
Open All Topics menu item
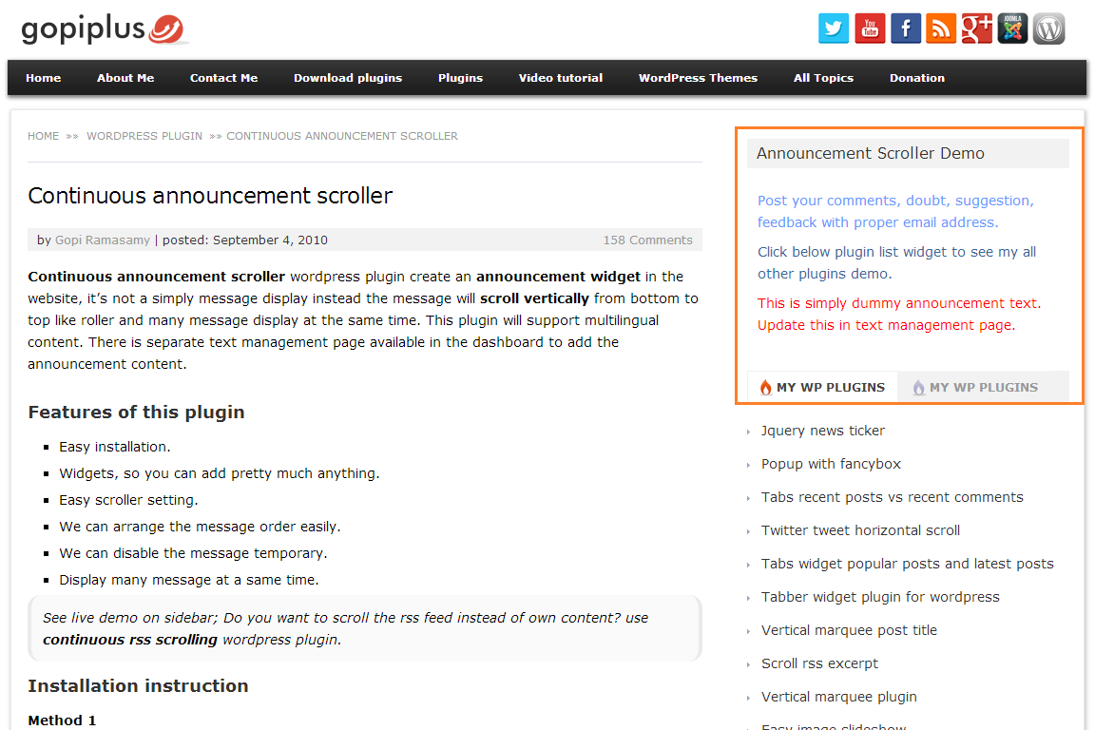pyautogui.click(x=823, y=78)
